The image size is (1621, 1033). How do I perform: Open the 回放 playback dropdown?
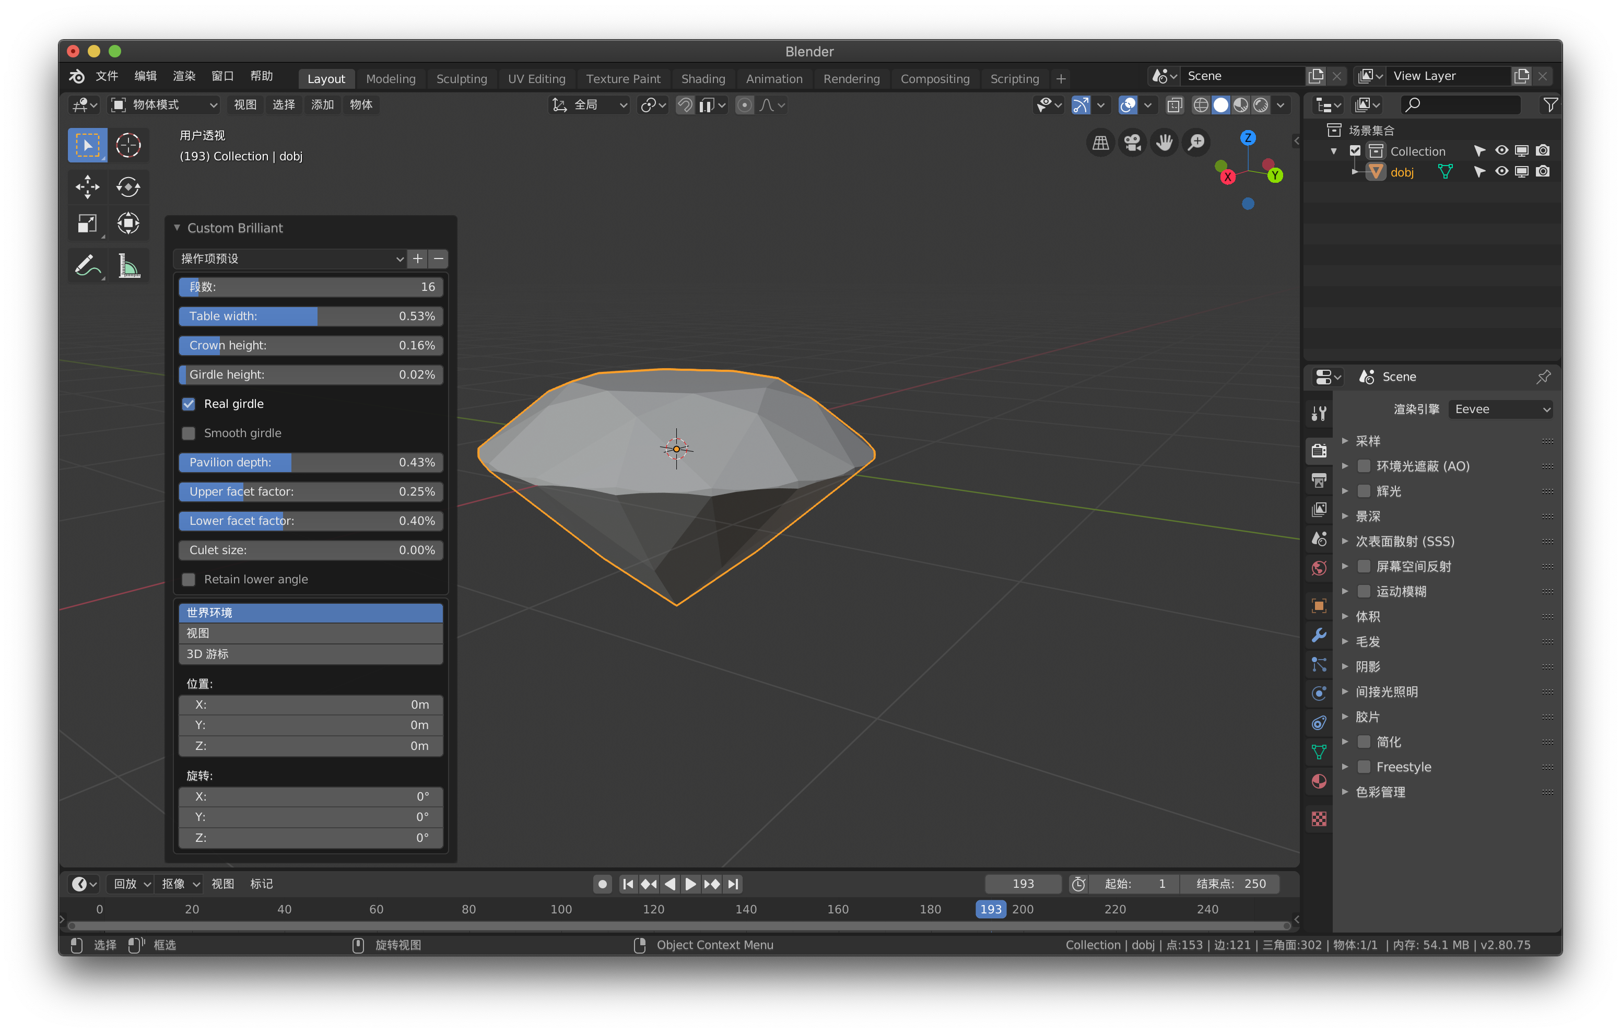click(x=131, y=884)
